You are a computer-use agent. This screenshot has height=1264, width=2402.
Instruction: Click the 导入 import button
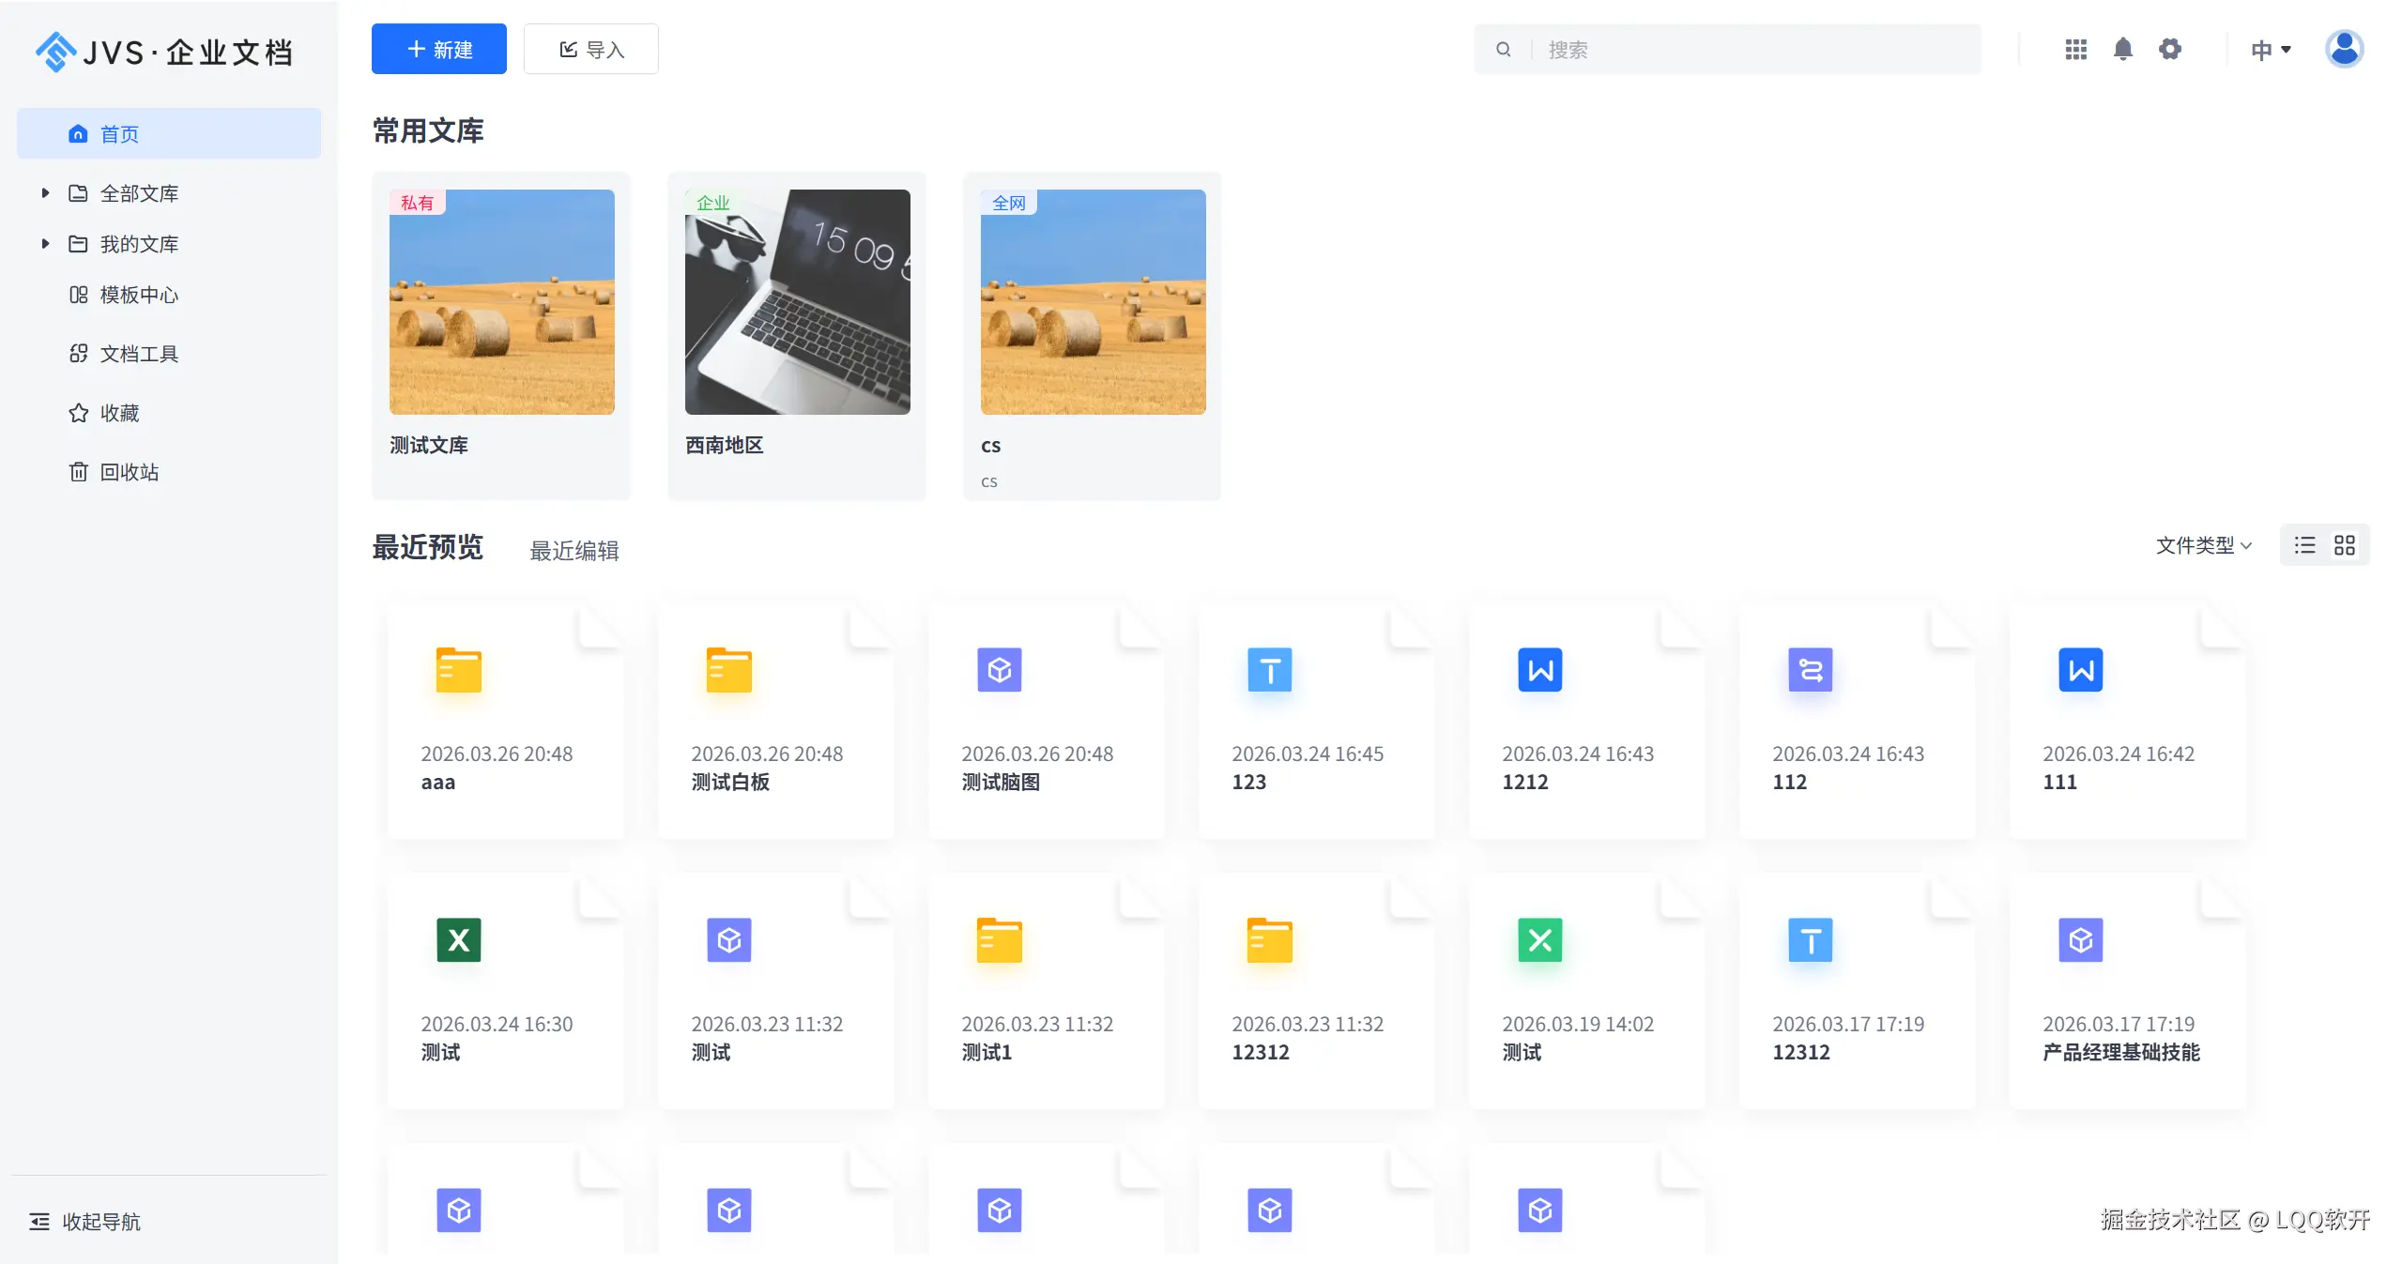coord(590,49)
